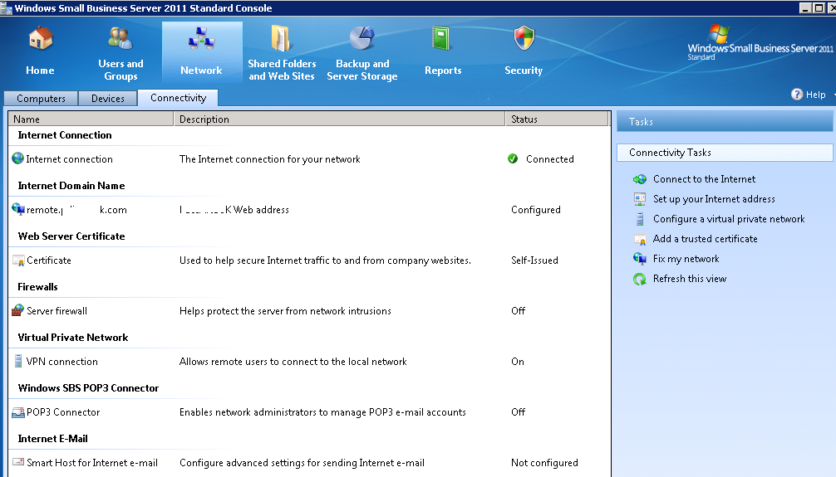Viewport: 836px width, 477px height.
Task: Sort list by the Name column header
Action: (91, 119)
